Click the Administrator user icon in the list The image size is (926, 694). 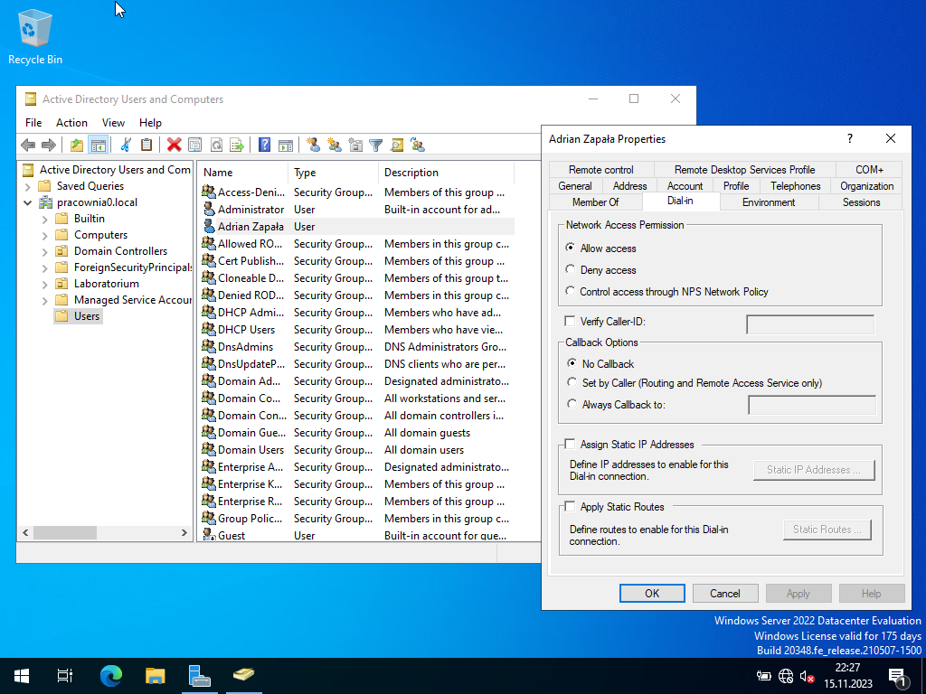(209, 209)
